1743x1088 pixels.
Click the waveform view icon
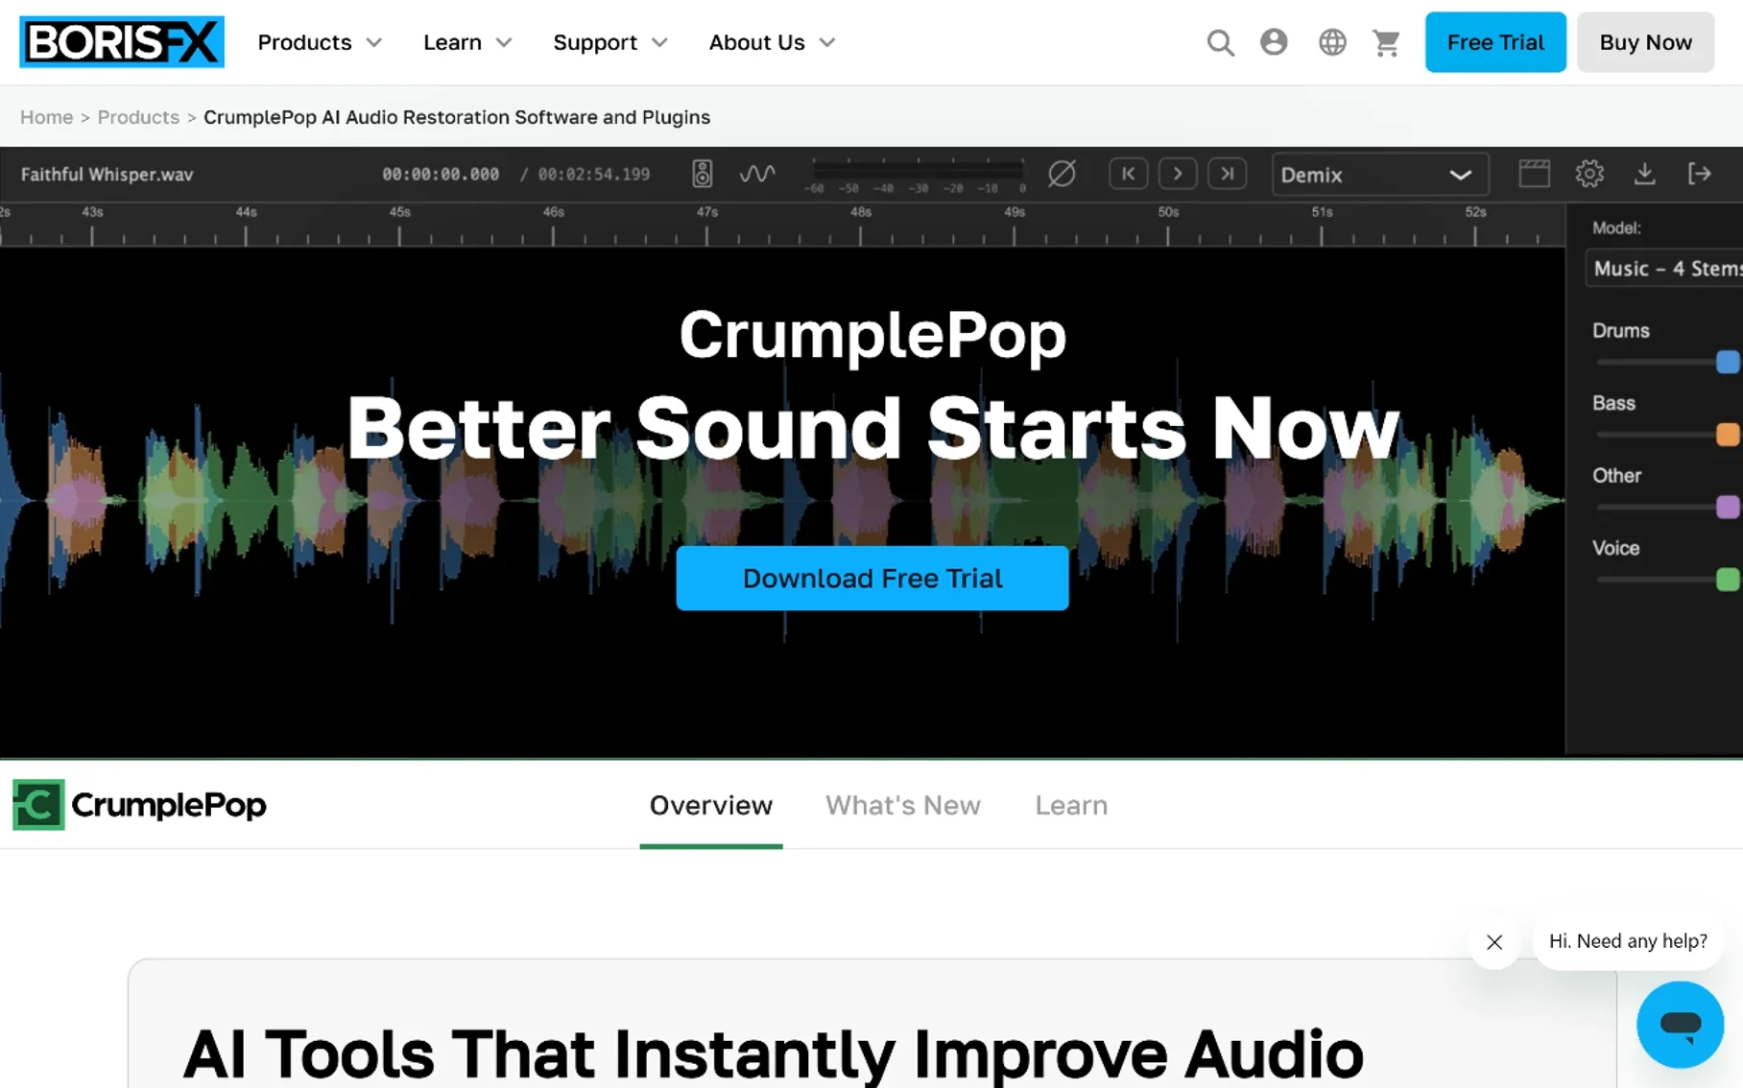pos(757,174)
